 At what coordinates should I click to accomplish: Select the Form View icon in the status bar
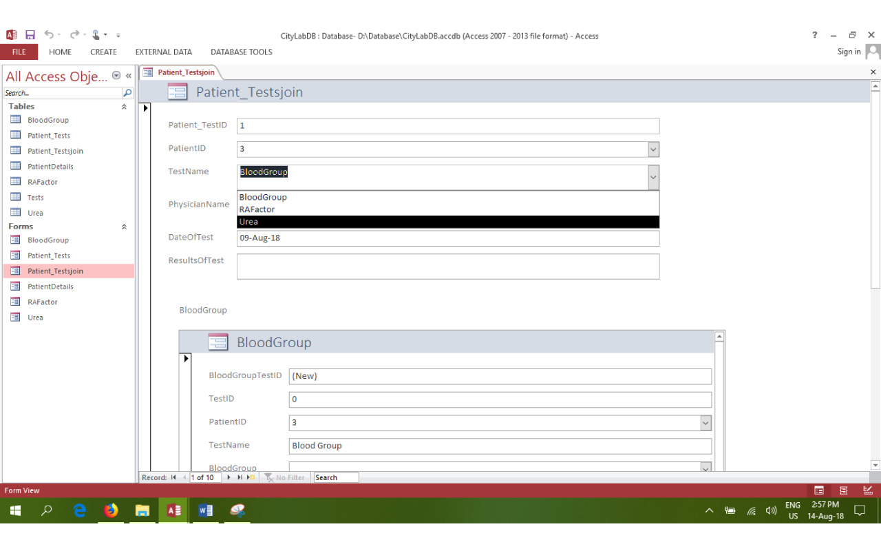[819, 490]
